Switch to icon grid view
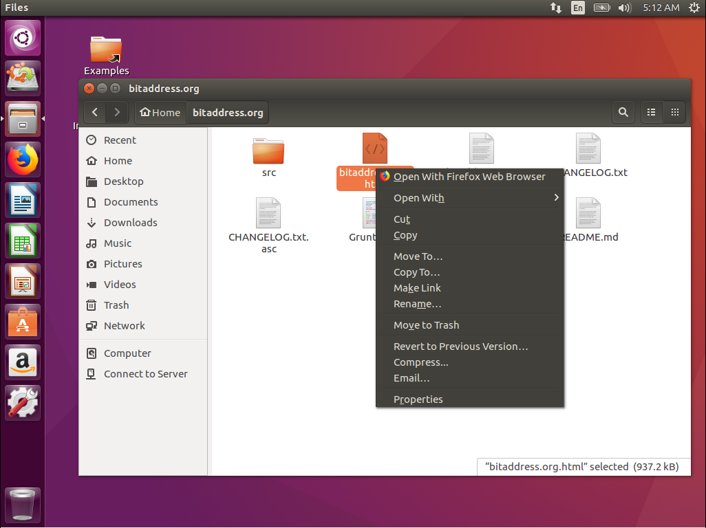 (x=675, y=113)
